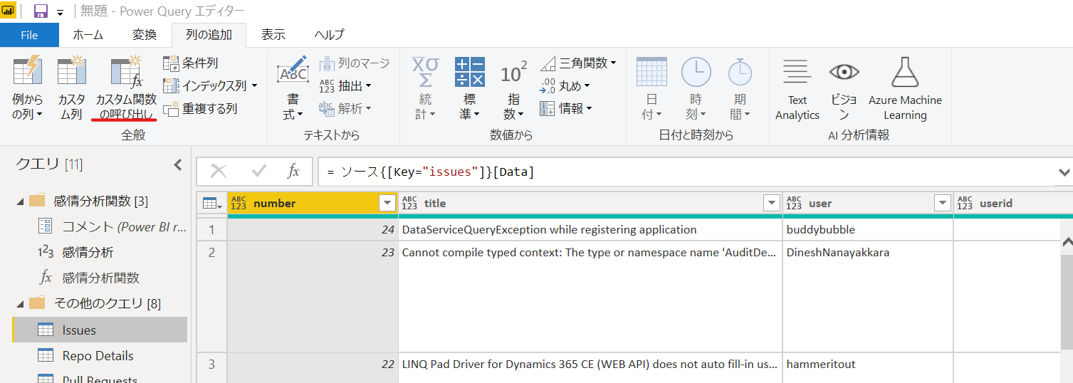Open the 書式 format menu
Viewport: 1073px width, 383px height.
tap(292, 88)
